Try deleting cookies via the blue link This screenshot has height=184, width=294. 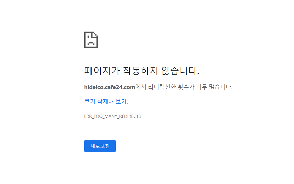(x=105, y=101)
